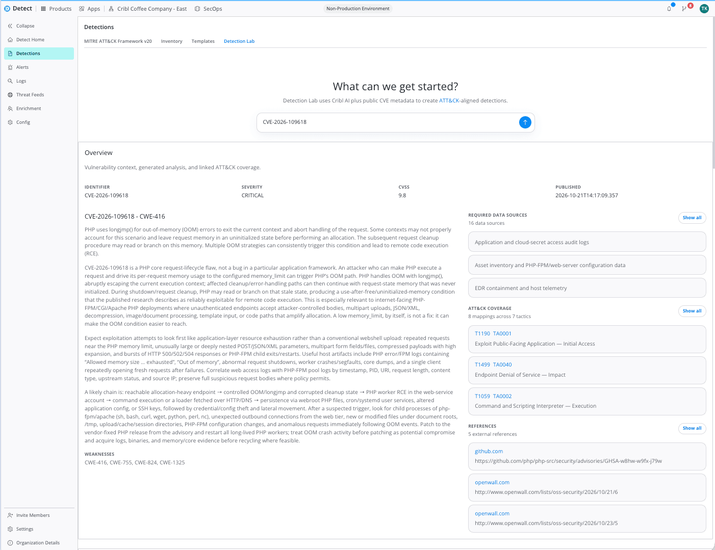Open Settings in the sidebar
The height and width of the screenshot is (550, 715).
(39, 529)
